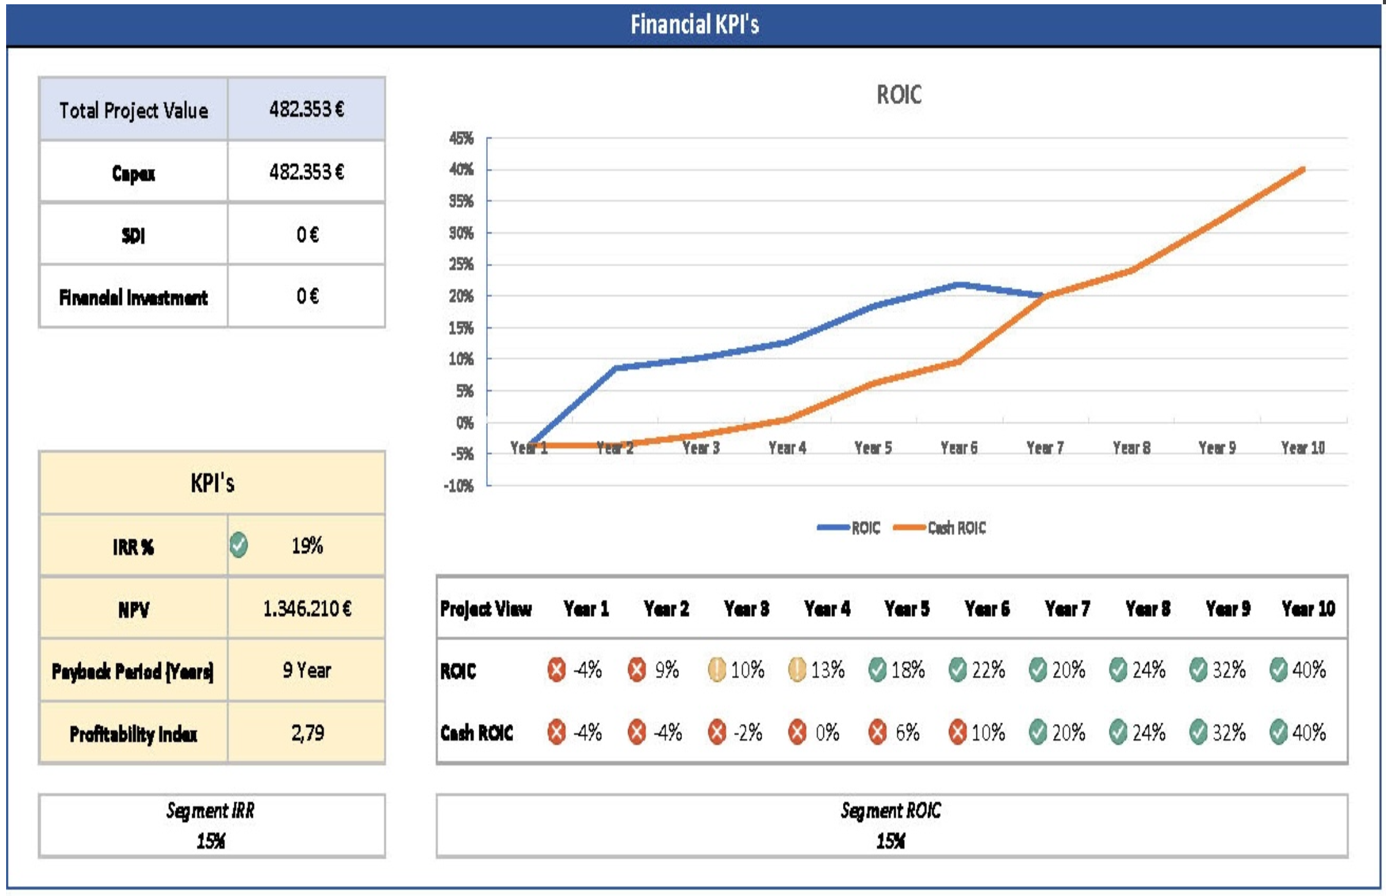Click the yellow warning icon for ROIC Year 4
The height and width of the screenshot is (896, 1386).
(x=796, y=670)
